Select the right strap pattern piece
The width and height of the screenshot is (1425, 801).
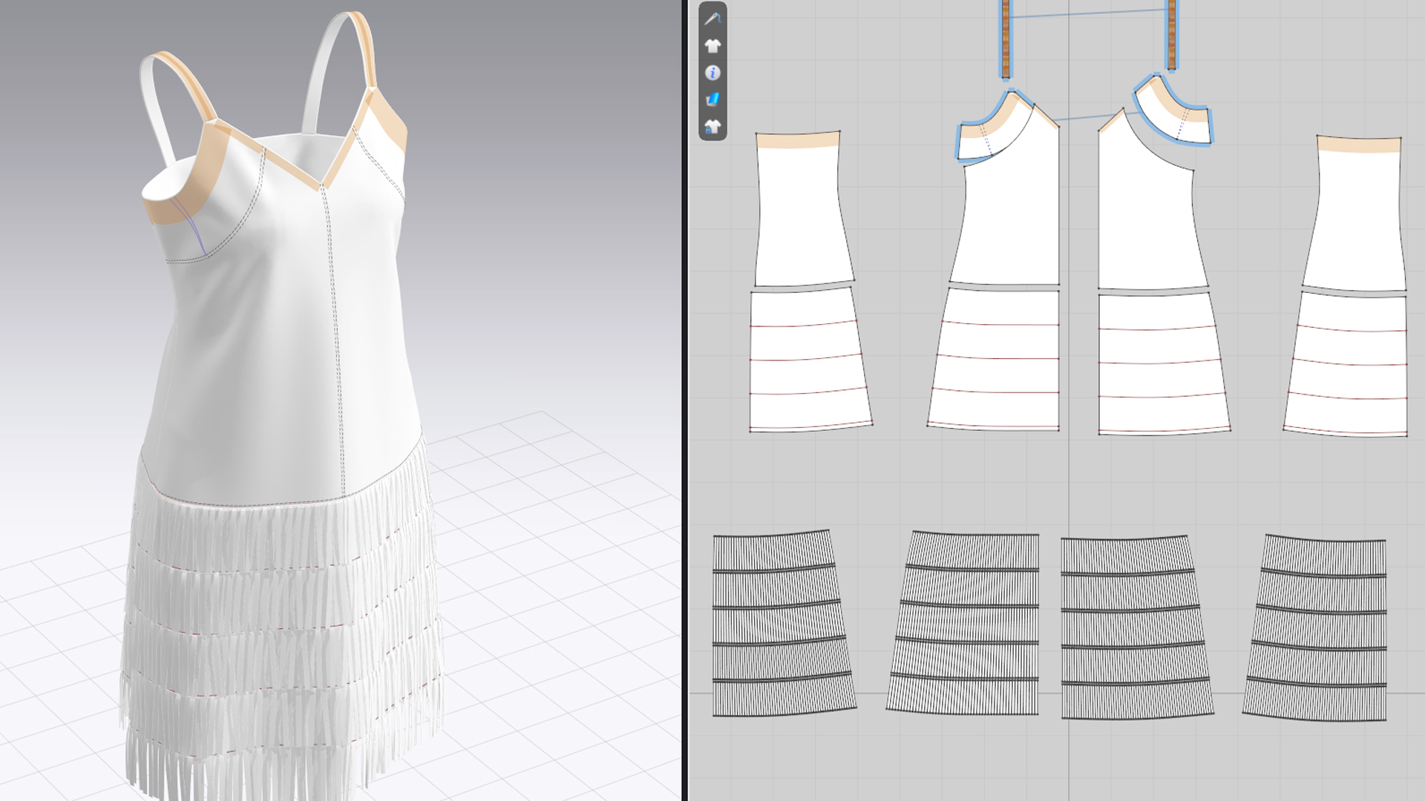point(1172,33)
